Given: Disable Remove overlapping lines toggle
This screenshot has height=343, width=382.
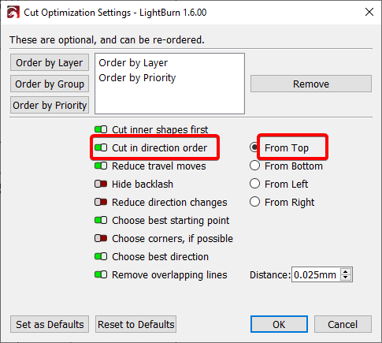Looking at the screenshot, I should point(101,274).
